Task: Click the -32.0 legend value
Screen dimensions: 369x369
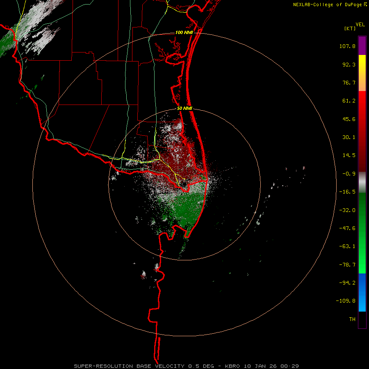Action: (347, 210)
